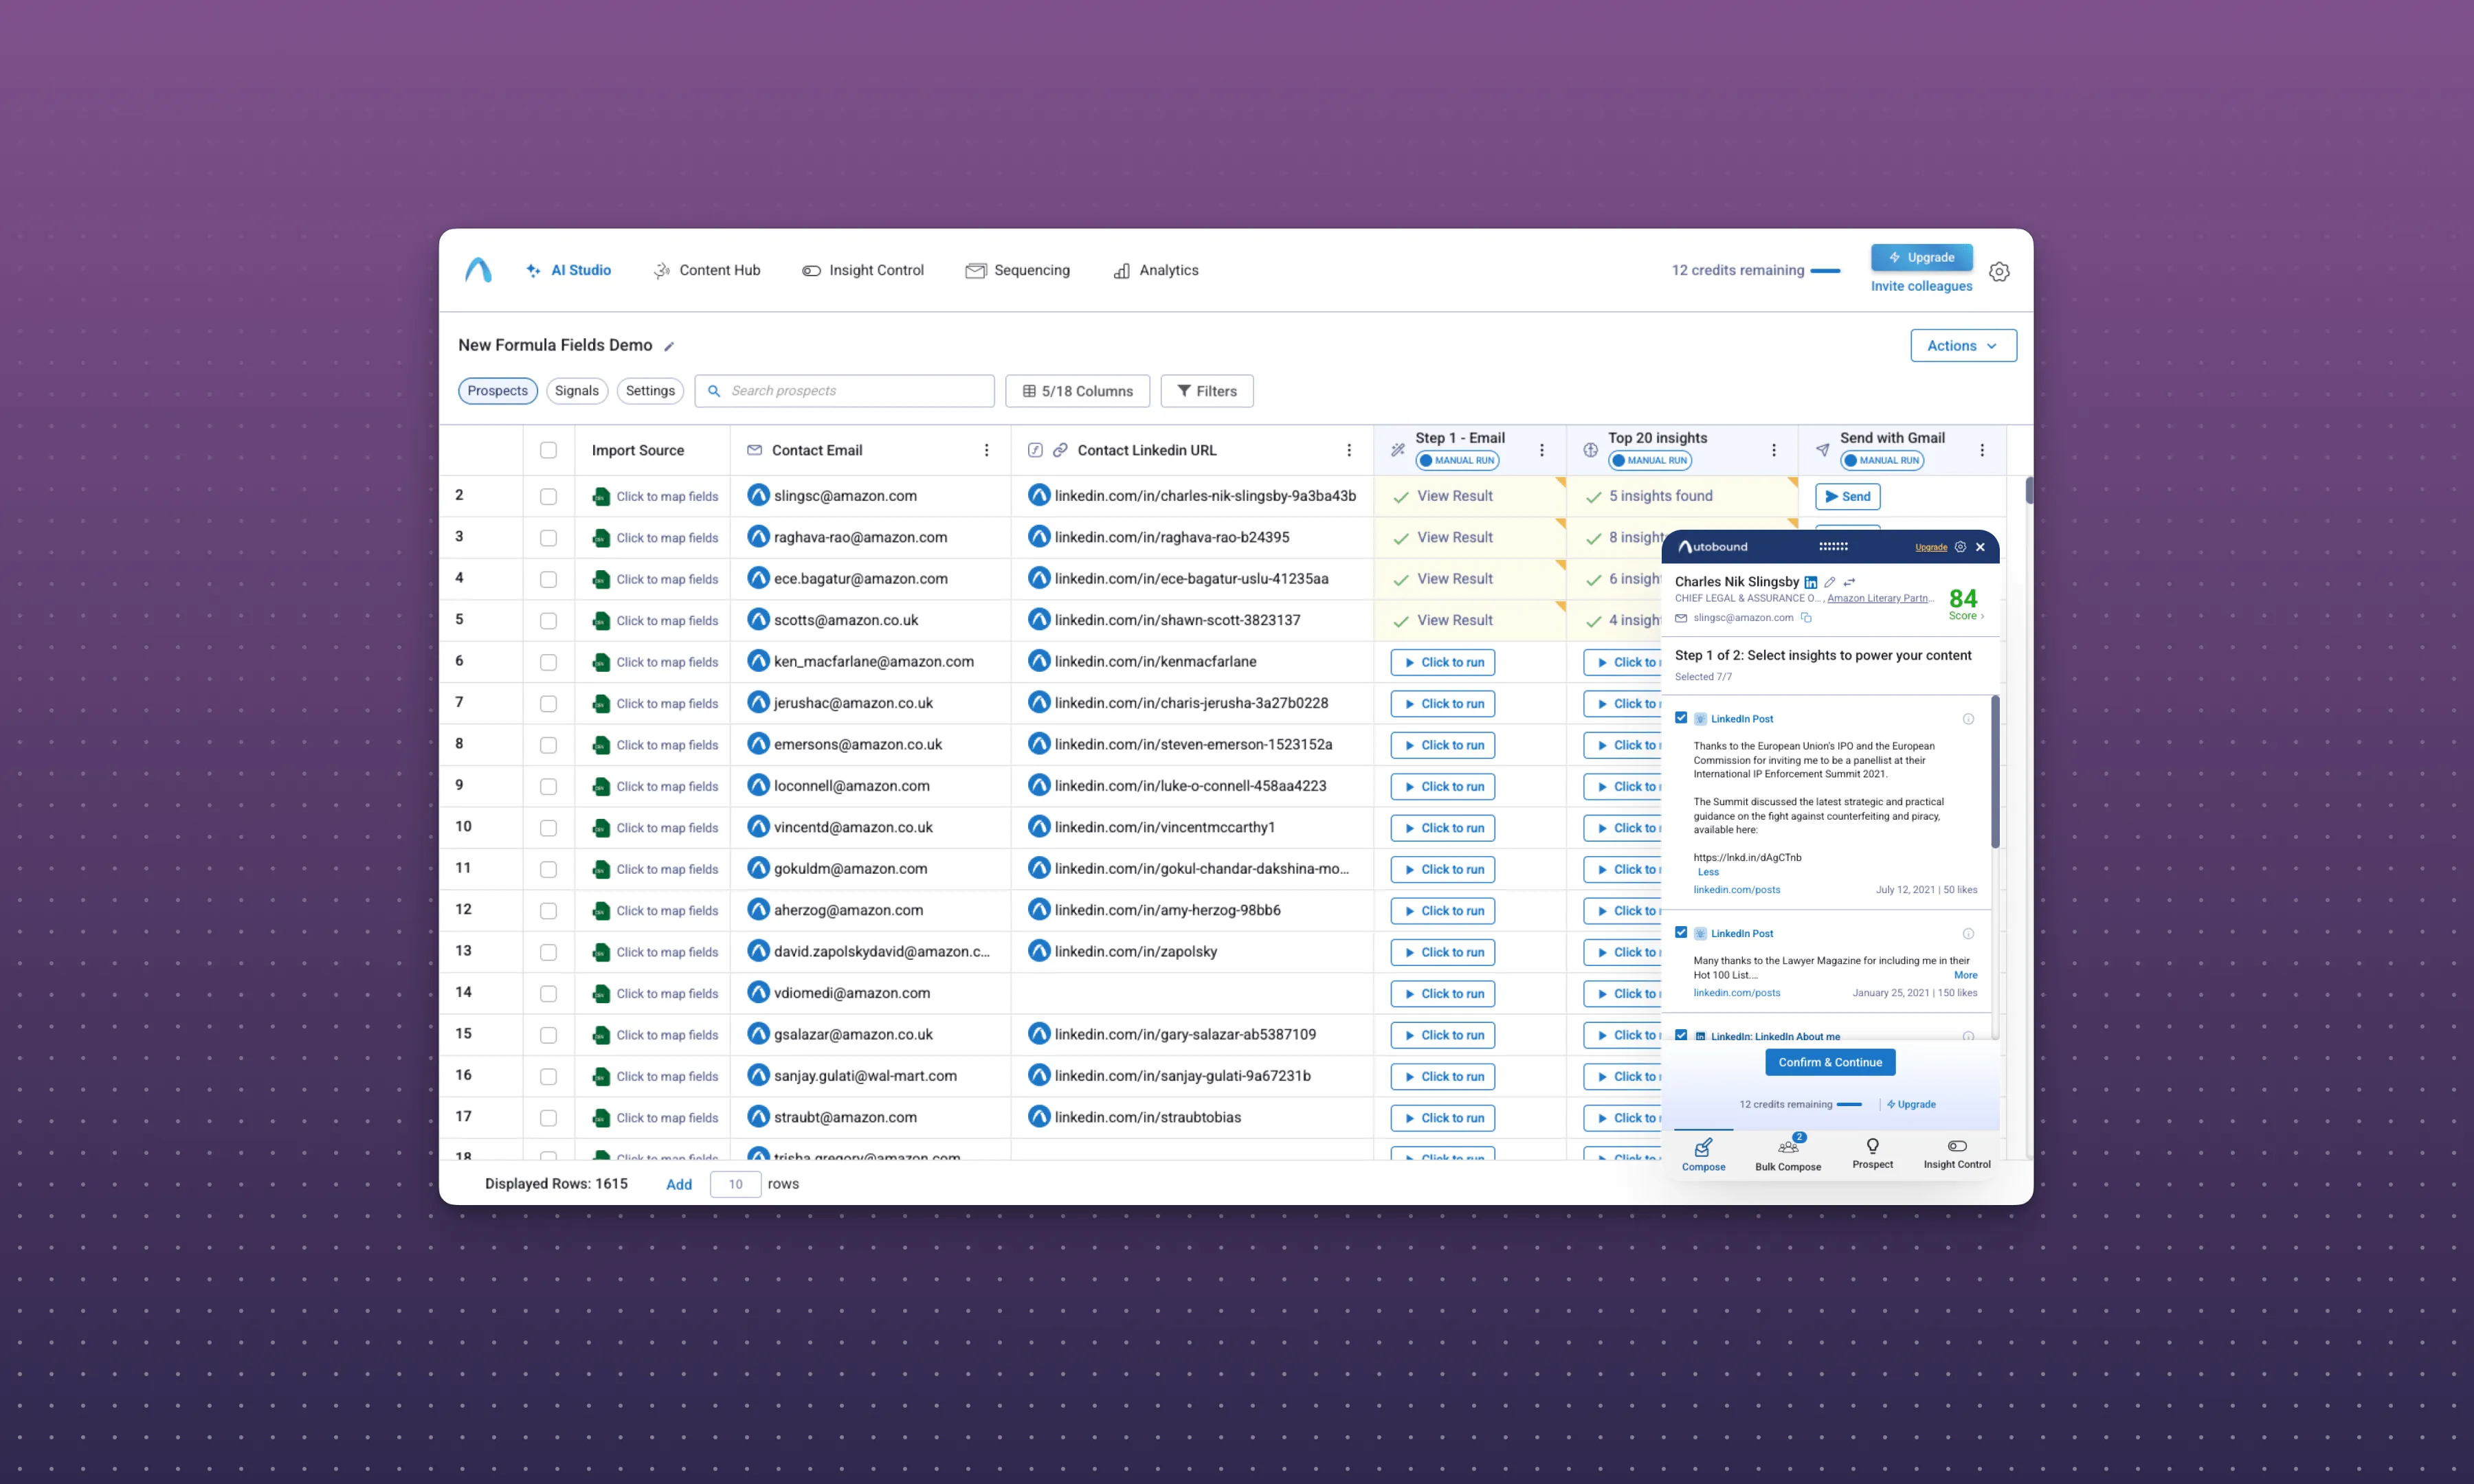The height and width of the screenshot is (1484, 2474).
Task: Click Confirm & Continue button
Action: pyautogui.click(x=1829, y=1062)
